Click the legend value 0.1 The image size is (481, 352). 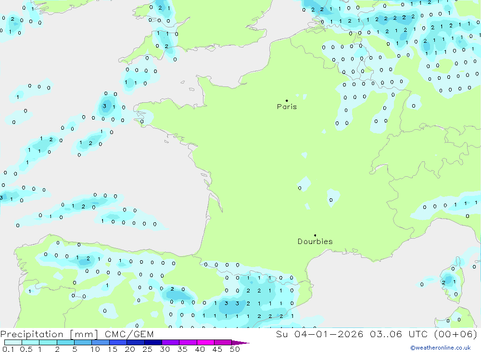tap(8, 349)
